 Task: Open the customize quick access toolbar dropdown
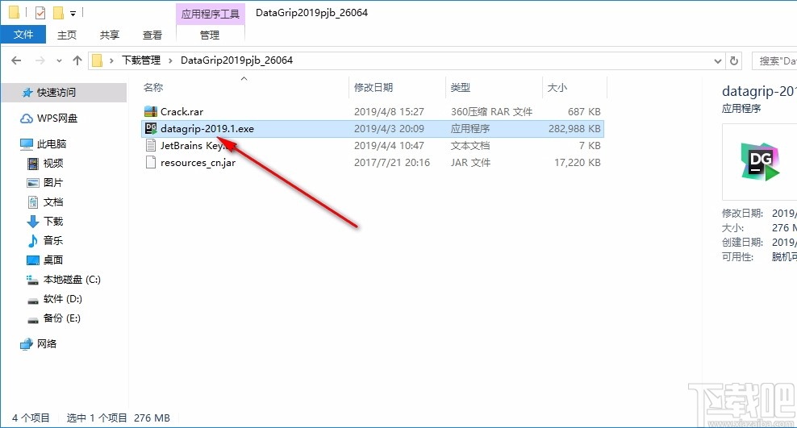[73, 13]
